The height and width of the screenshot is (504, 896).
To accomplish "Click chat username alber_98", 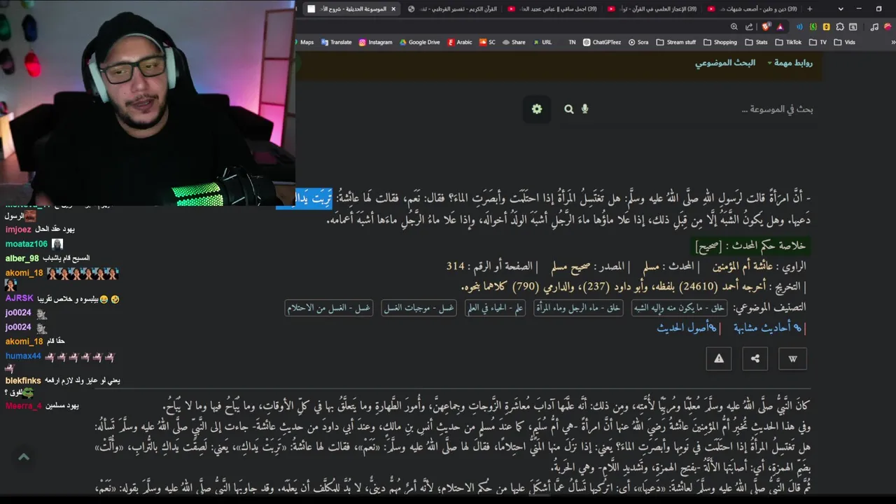I will (x=22, y=258).
